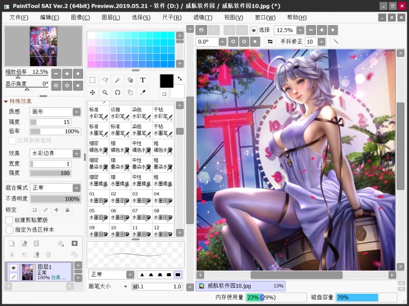Toggle visibility eye of 图层1
409x306 pixels.
13,267
